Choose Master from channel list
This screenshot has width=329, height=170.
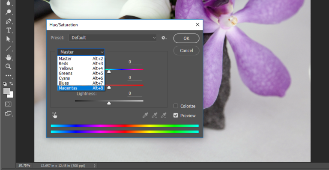(x=81, y=59)
